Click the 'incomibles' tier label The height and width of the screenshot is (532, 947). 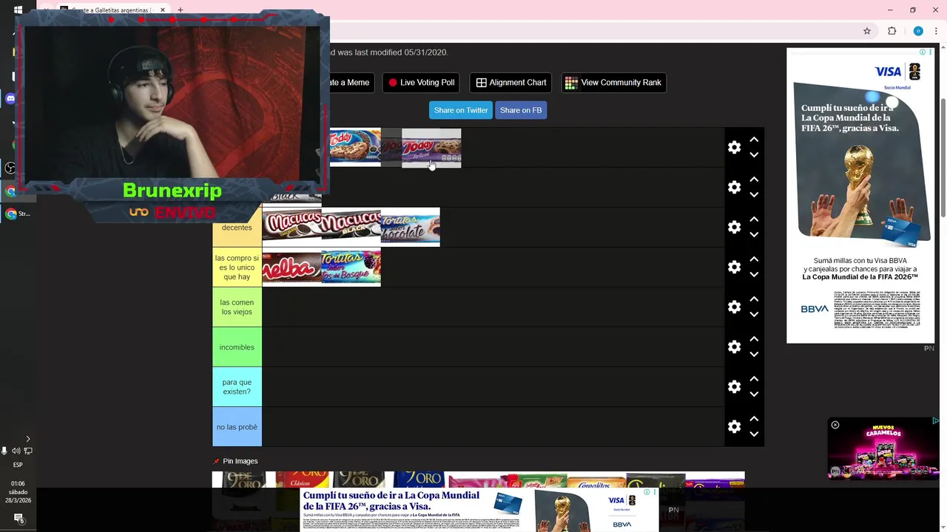[237, 347]
